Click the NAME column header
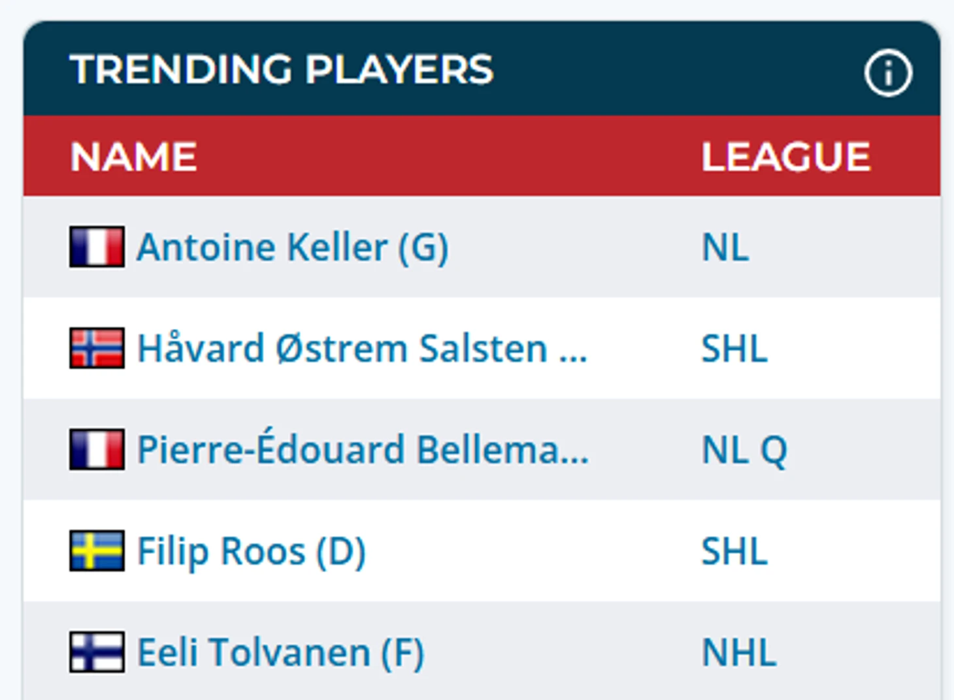954x700 pixels. (x=133, y=157)
